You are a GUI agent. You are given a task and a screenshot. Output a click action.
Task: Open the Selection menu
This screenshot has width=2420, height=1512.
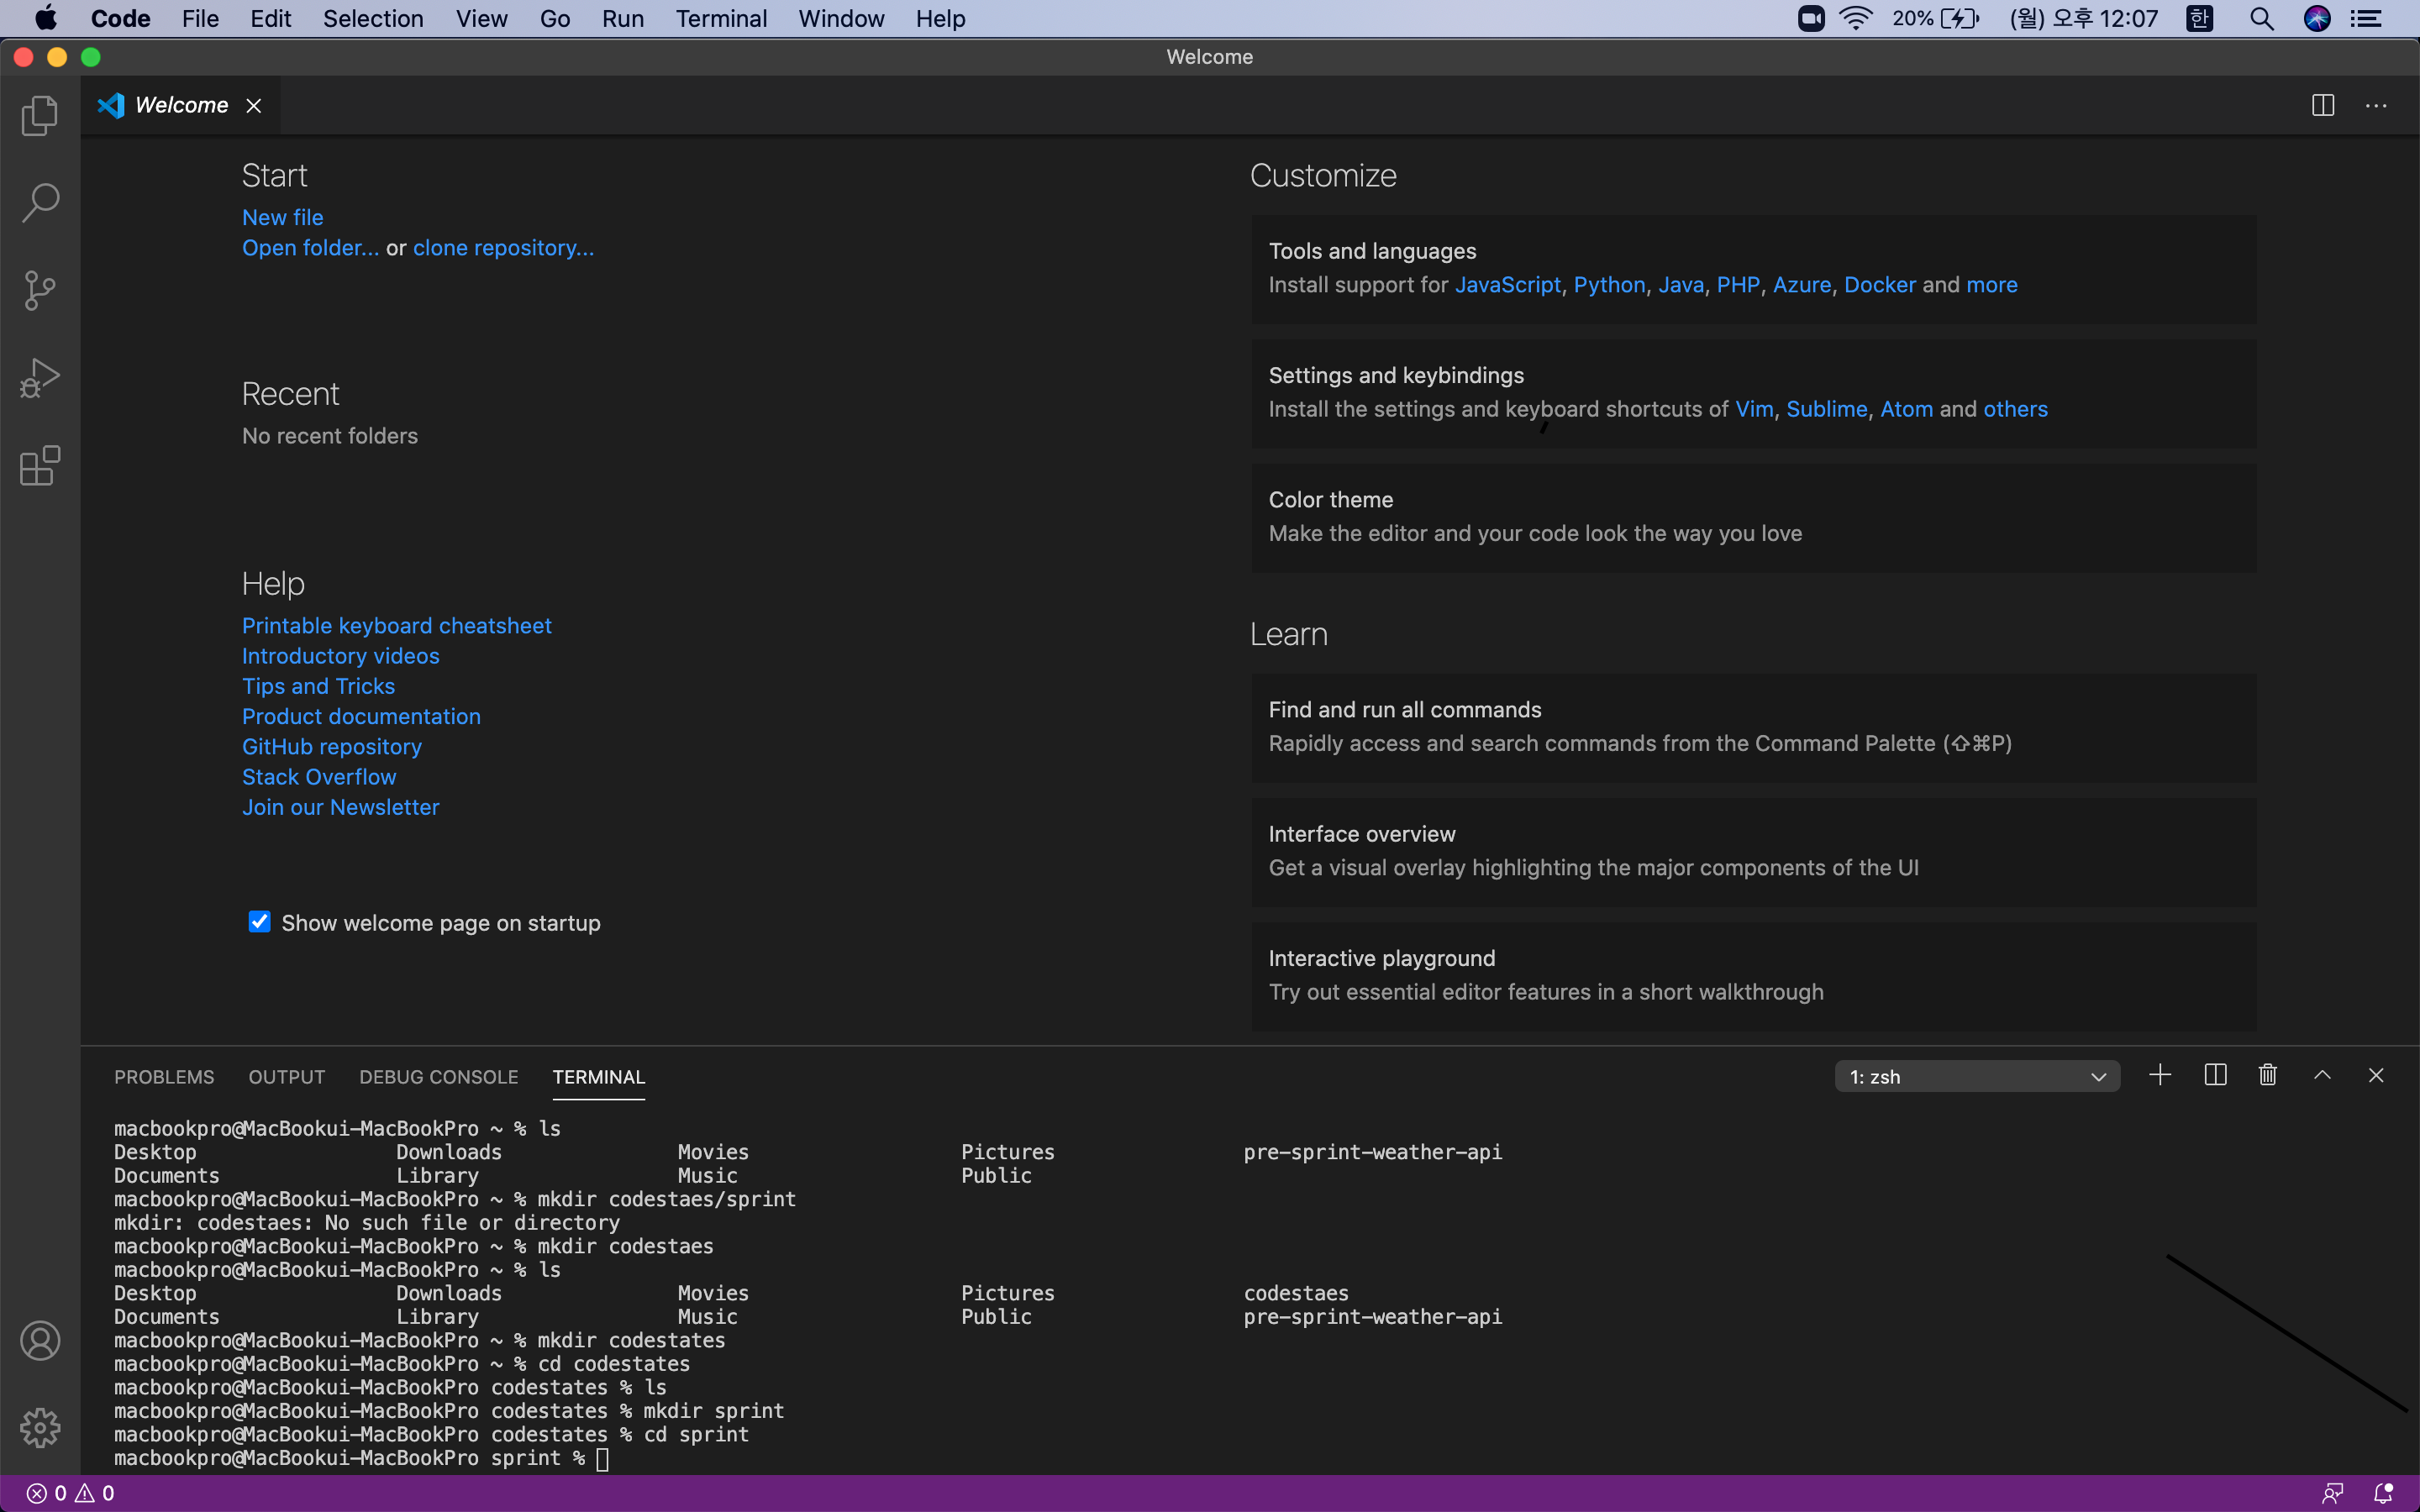pos(373,19)
